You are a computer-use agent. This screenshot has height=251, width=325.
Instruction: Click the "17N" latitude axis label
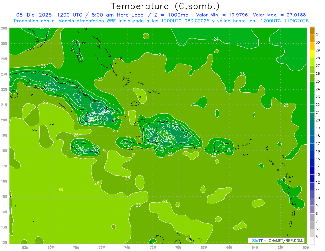click(x=4, y=166)
